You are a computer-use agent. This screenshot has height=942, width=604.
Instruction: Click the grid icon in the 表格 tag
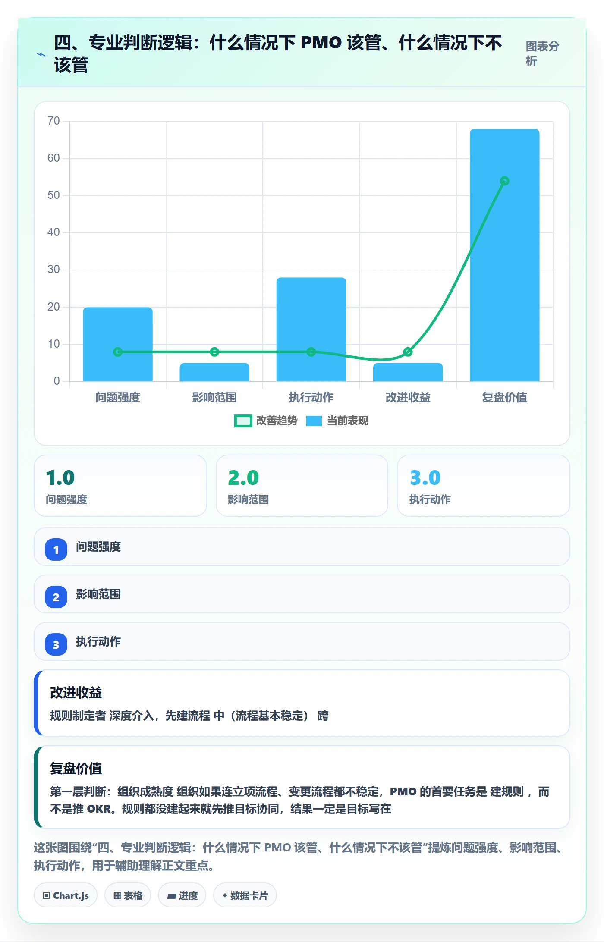117,896
